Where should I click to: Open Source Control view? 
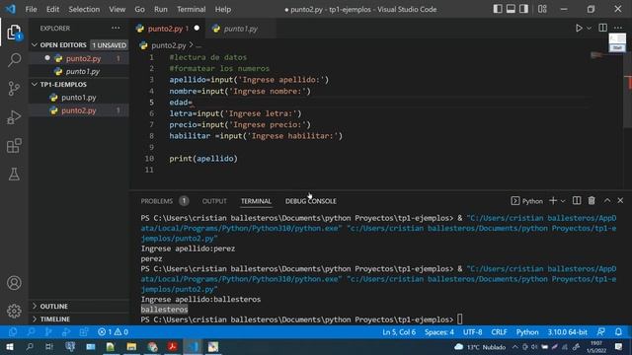click(14, 89)
